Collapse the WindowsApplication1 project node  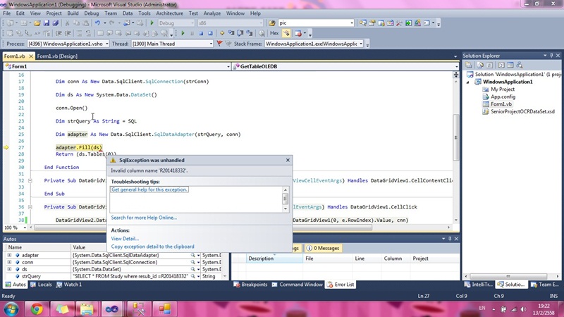(468, 82)
